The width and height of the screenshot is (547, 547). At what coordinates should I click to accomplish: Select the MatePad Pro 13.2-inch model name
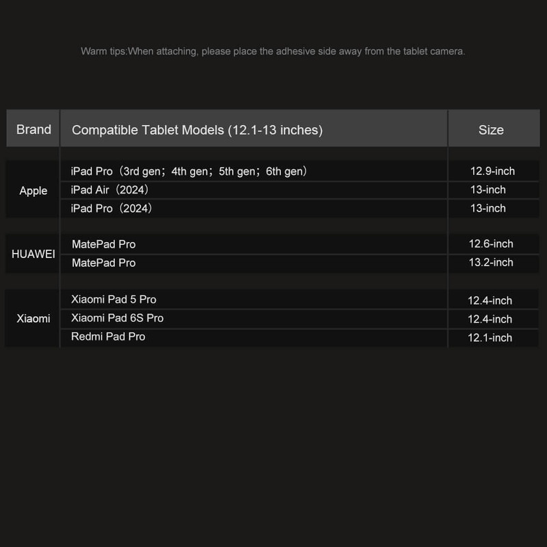click(x=104, y=263)
